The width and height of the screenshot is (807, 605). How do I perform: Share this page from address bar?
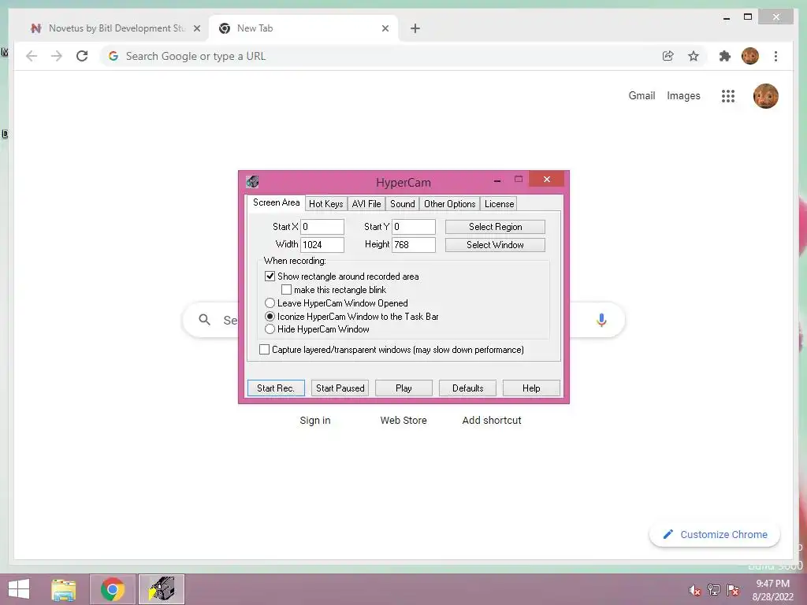(668, 56)
